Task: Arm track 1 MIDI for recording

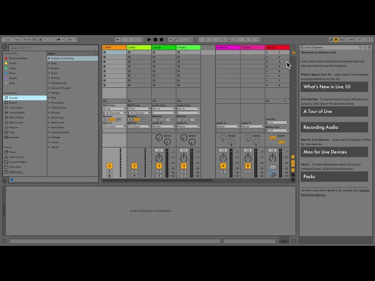Action: 110,176
